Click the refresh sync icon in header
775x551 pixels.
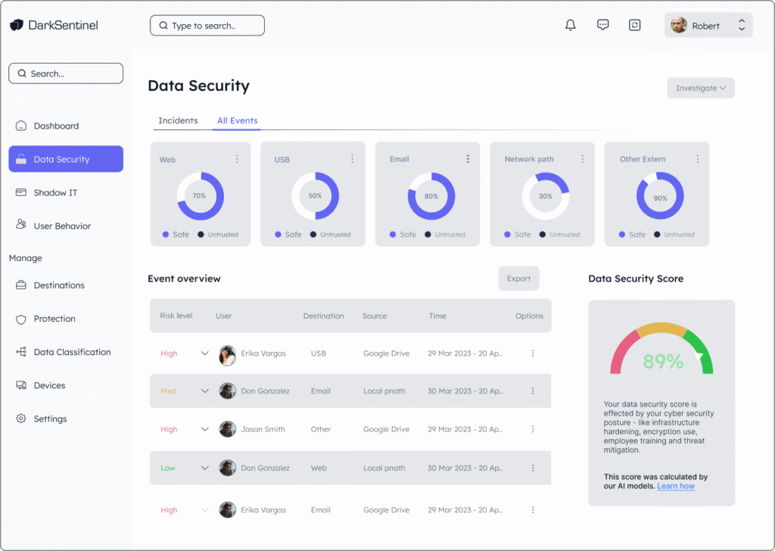pos(635,25)
